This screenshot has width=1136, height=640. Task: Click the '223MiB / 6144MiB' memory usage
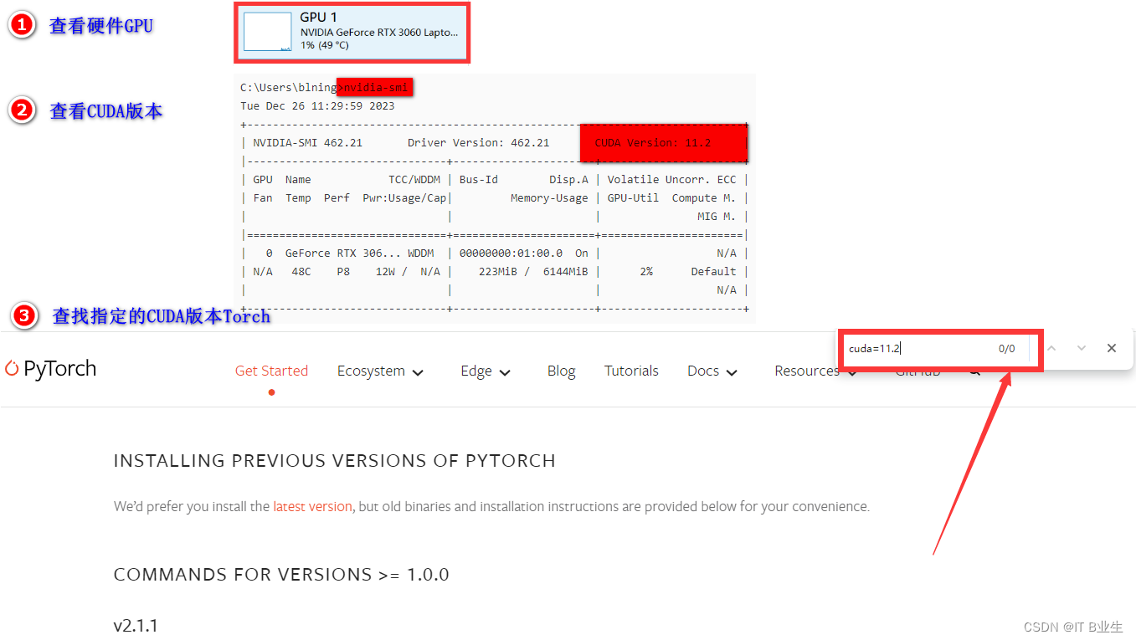[533, 272]
